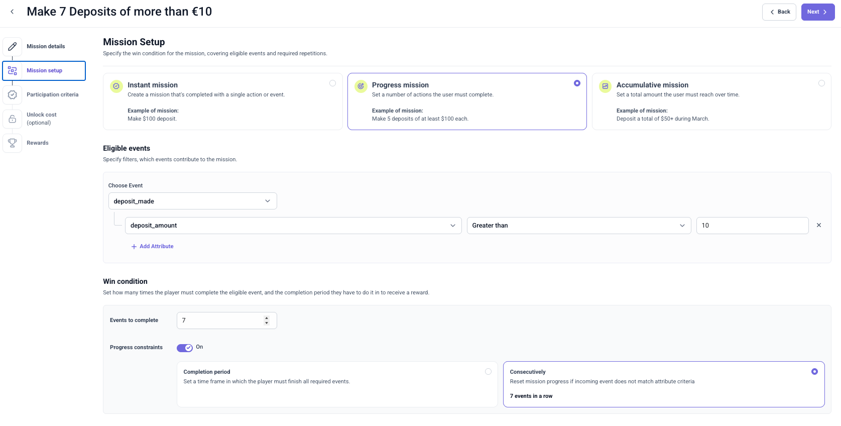Select the Instant mission radio button
The image size is (841, 426).
[x=332, y=83]
